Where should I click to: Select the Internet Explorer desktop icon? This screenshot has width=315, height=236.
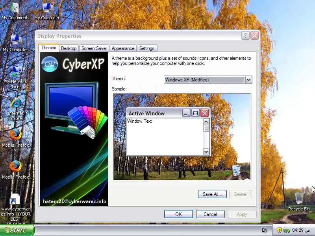[15, 109]
